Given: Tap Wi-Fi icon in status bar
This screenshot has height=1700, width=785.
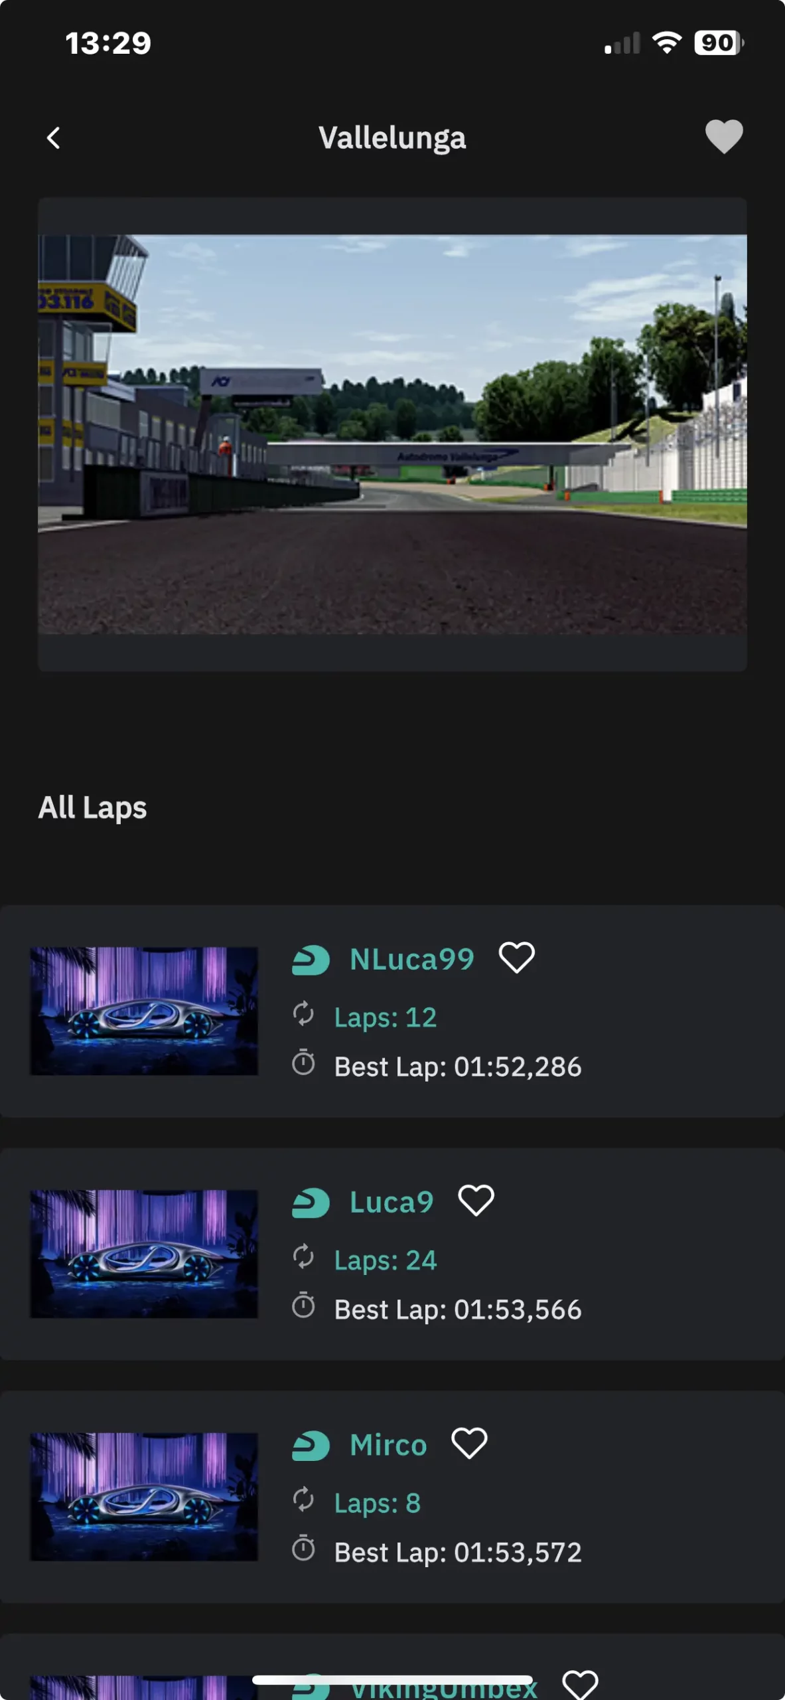Looking at the screenshot, I should click(x=667, y=43).
